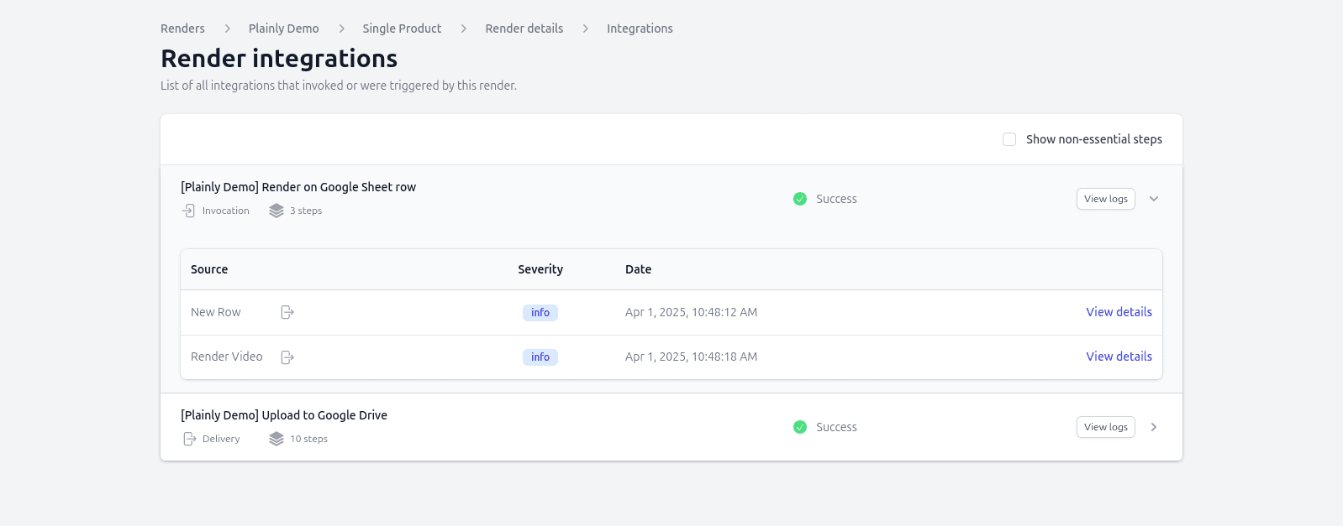Click Success status text for Google Sheet row integration
Image resolution: width=1343 pixels, height=526 pixels.
click(836, 199)
